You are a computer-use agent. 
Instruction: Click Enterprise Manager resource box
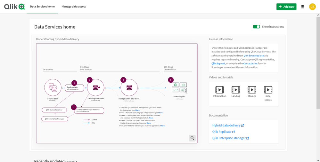(x=89, y=110)
